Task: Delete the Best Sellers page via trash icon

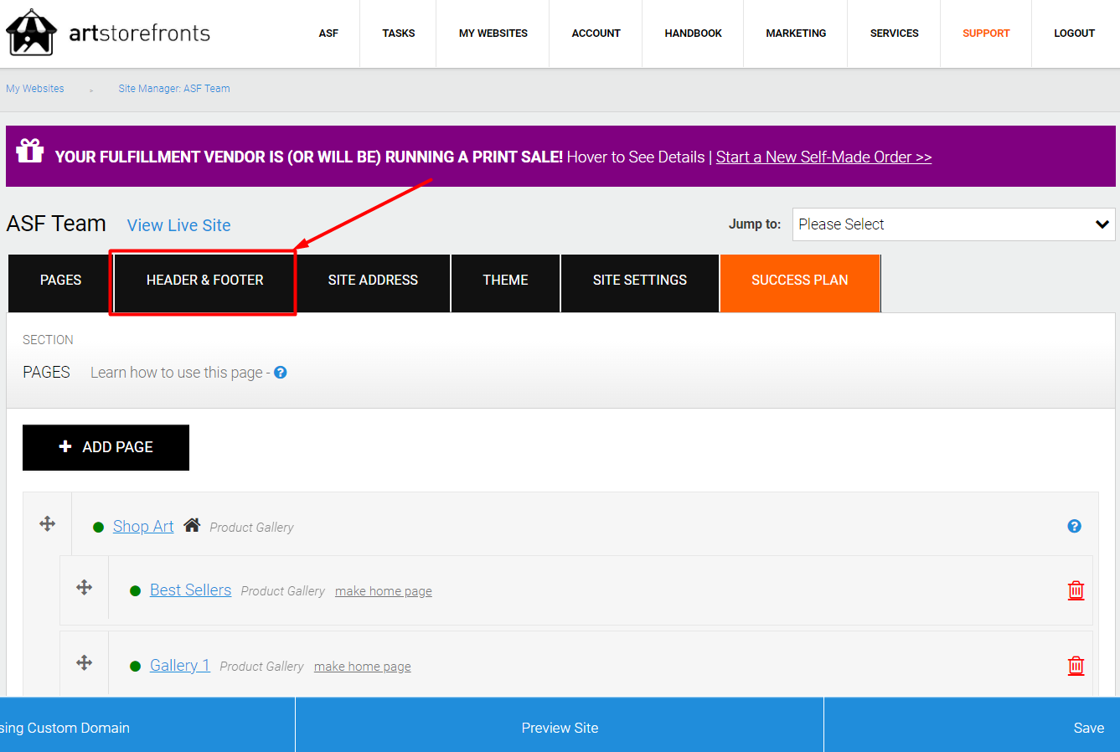Action: [x=1076, y=590]
